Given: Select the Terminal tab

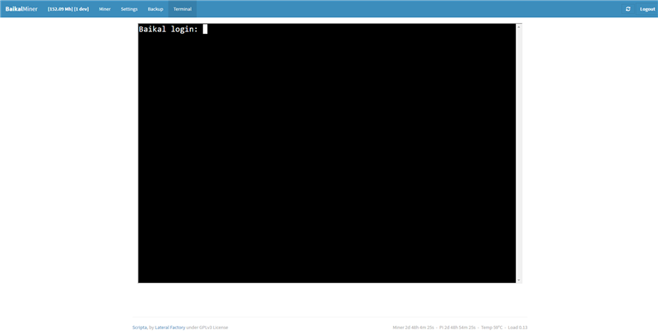Looking at the screenshot, I should point(183,9).
